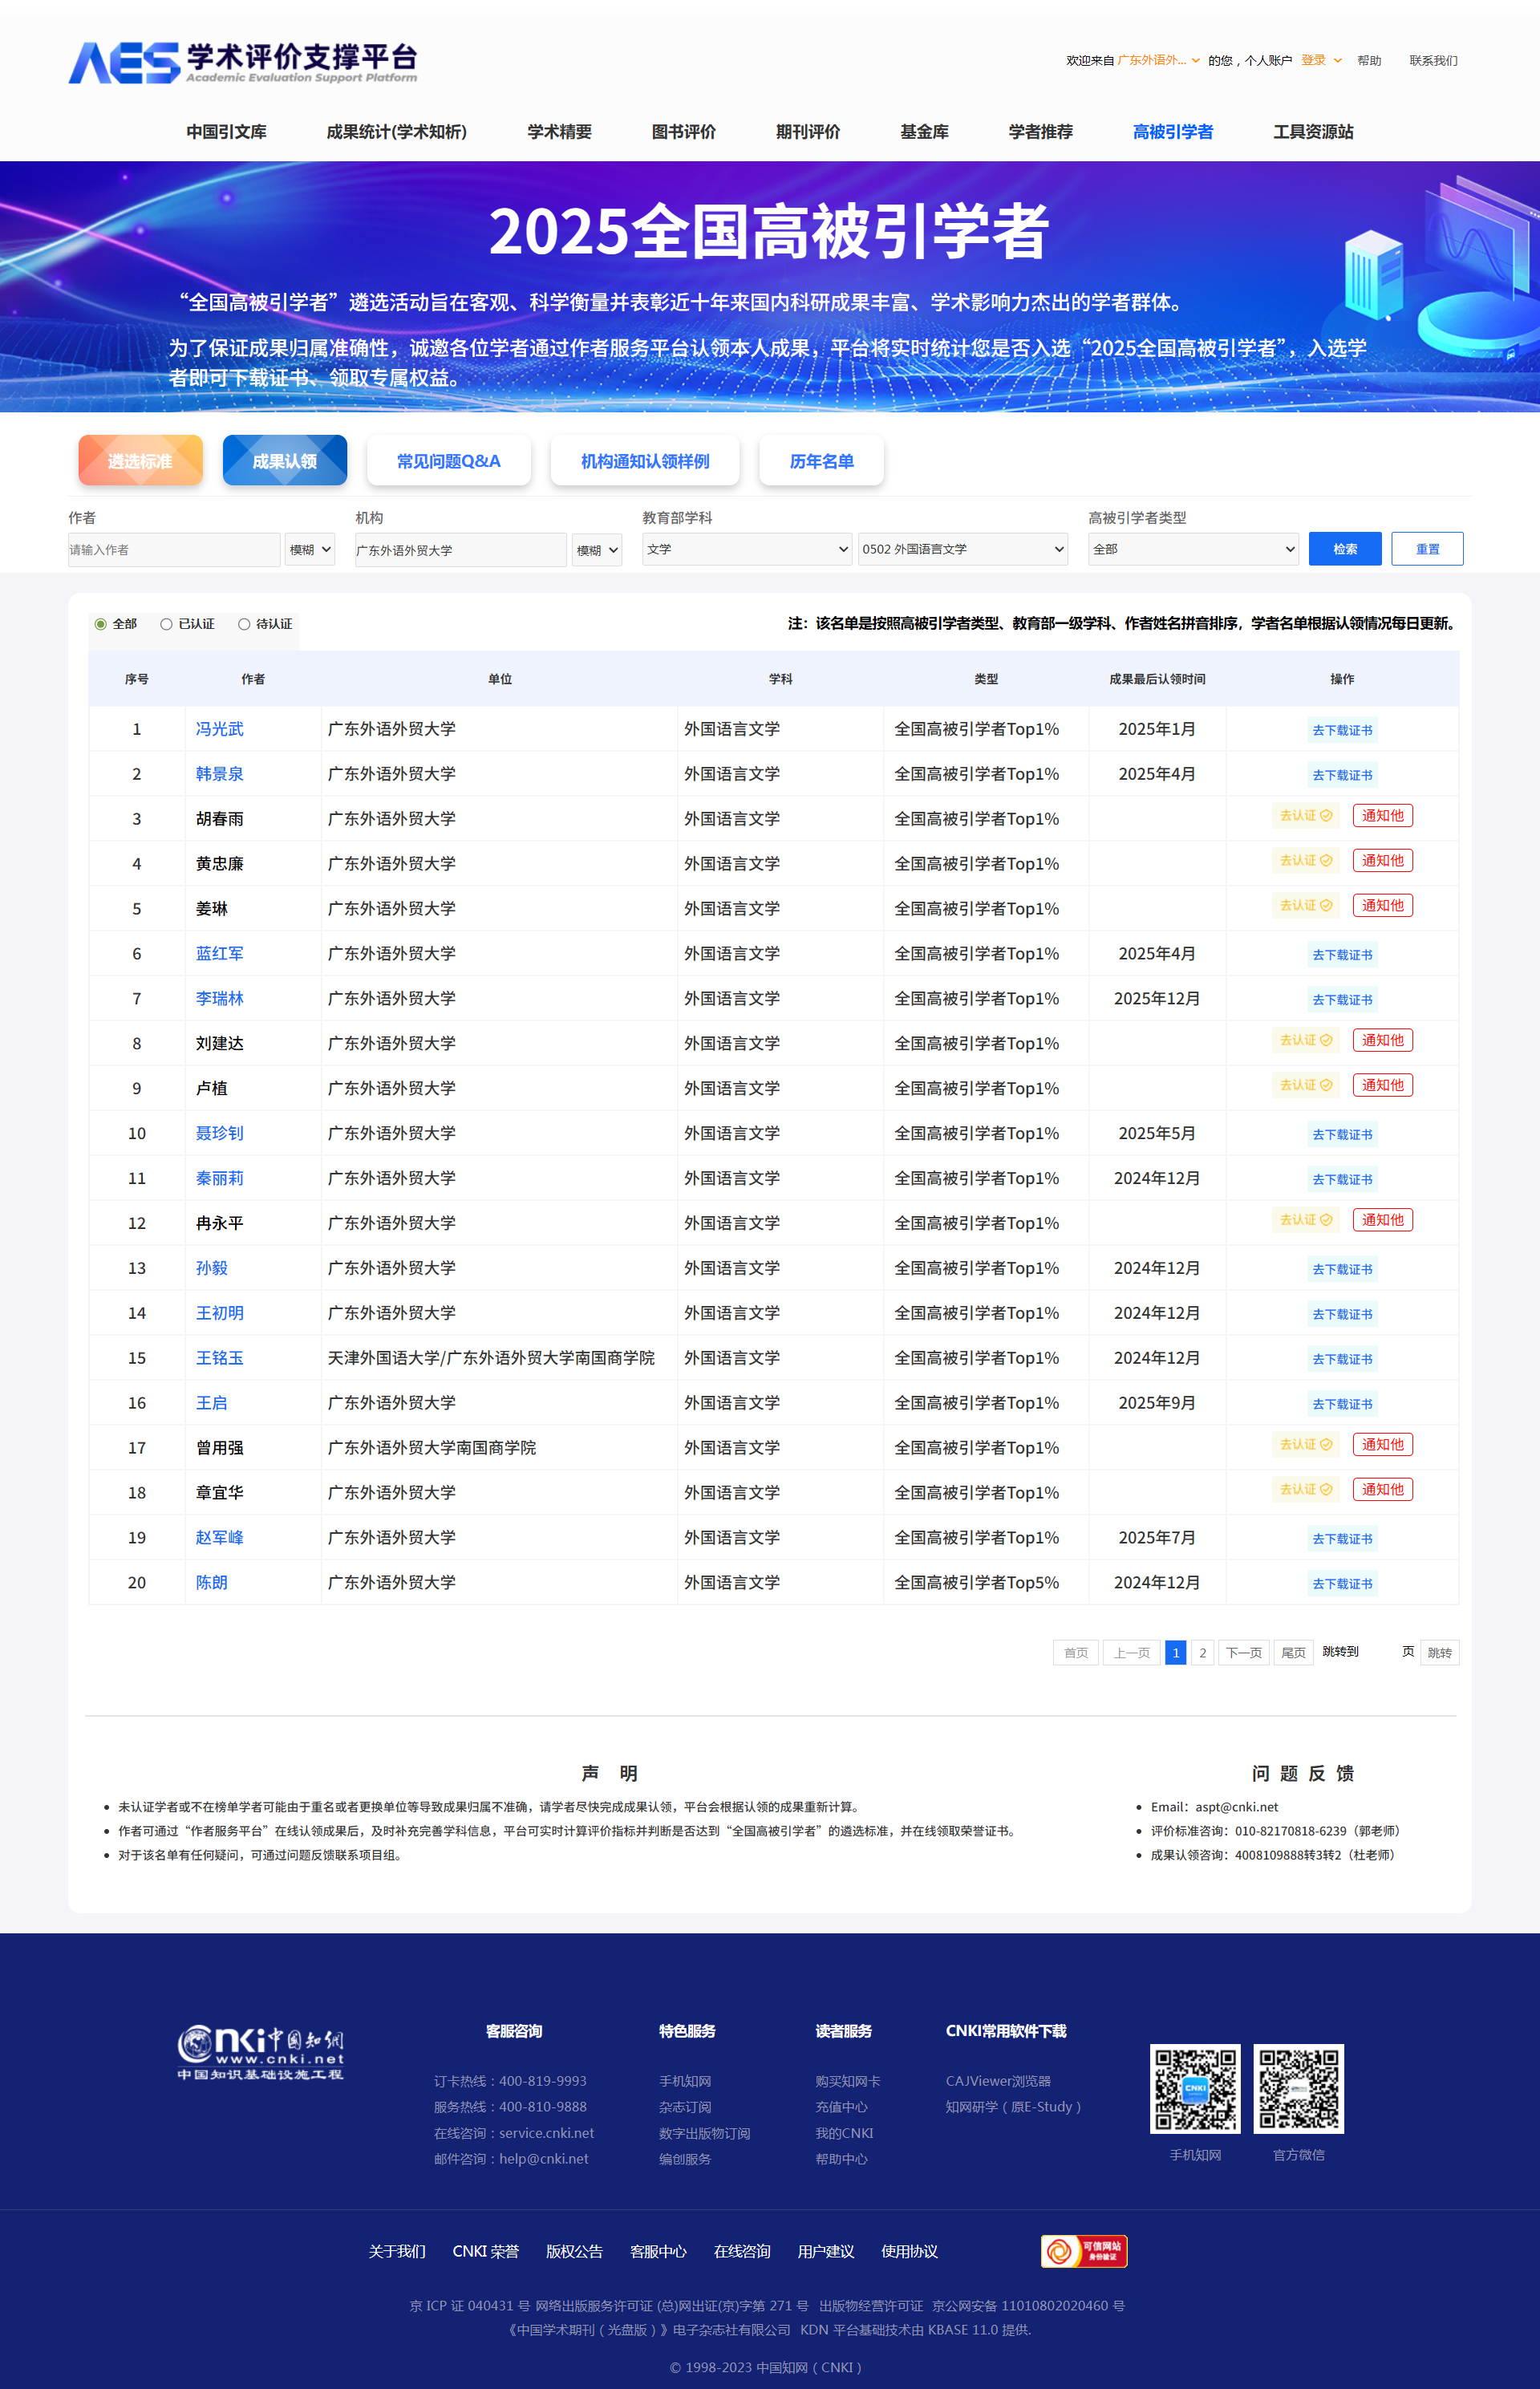Open the 文学 discipline dropdown
The height and width of the screenshot is (2389, 1540).
746,549
